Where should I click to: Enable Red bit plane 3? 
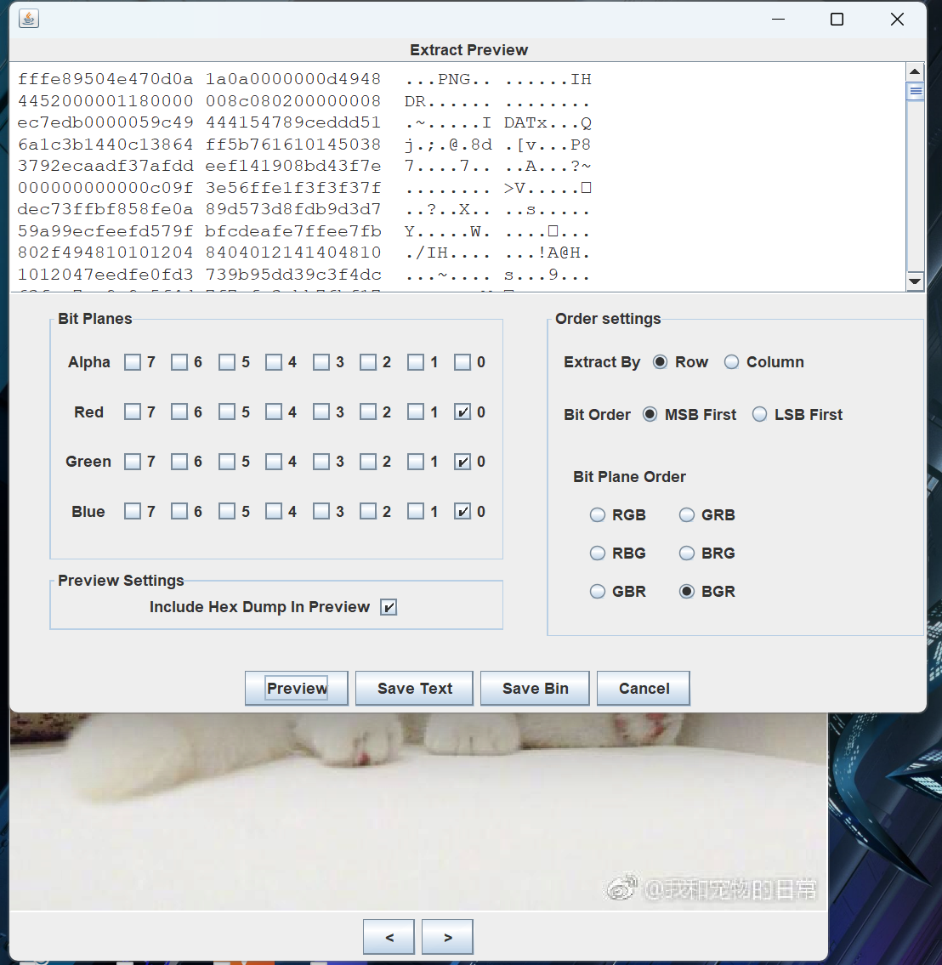pos(321,412)
